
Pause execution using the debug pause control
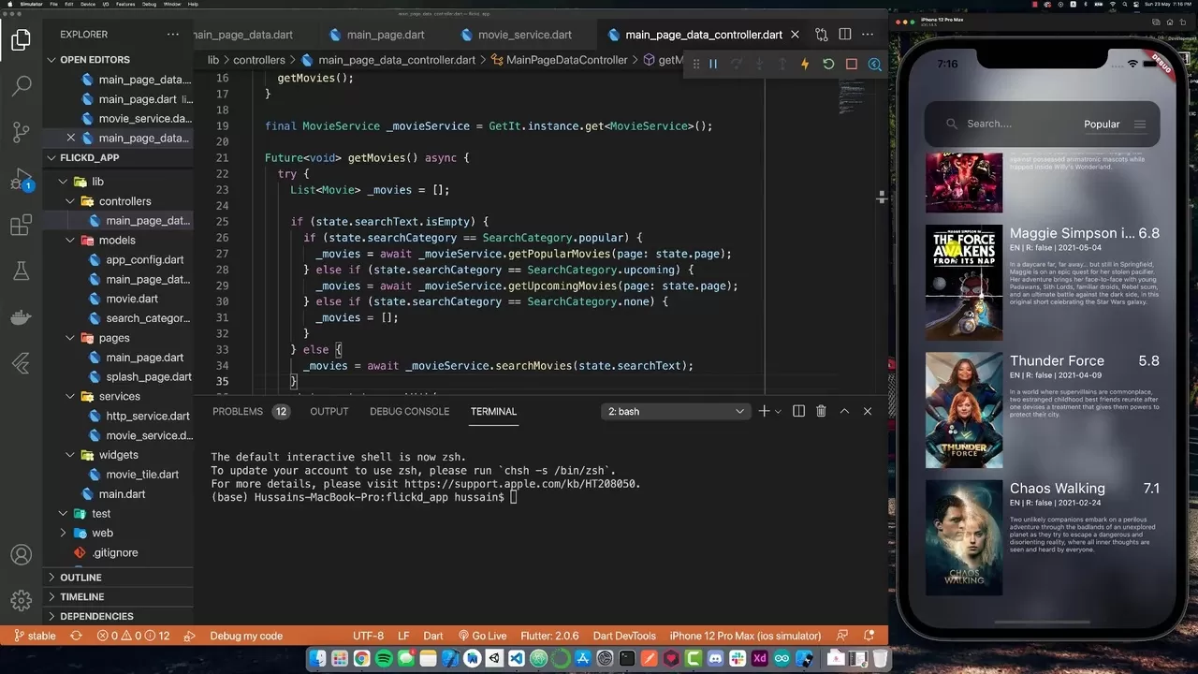pyautogui.click(x=714, y=63)
